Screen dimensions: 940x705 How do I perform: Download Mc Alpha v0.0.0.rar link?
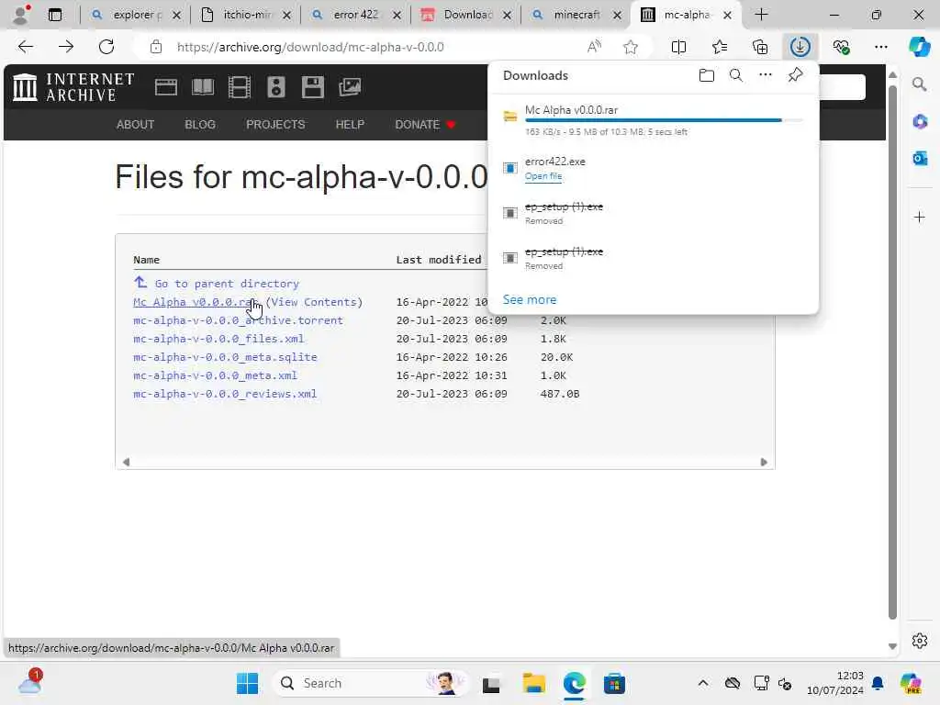(196, 302)
